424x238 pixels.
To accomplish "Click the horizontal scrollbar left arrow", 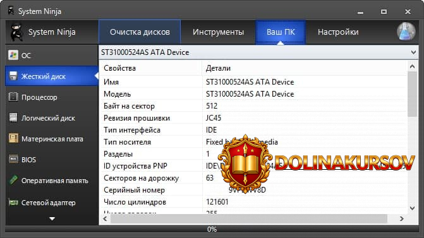I will [x=105, y=219].
